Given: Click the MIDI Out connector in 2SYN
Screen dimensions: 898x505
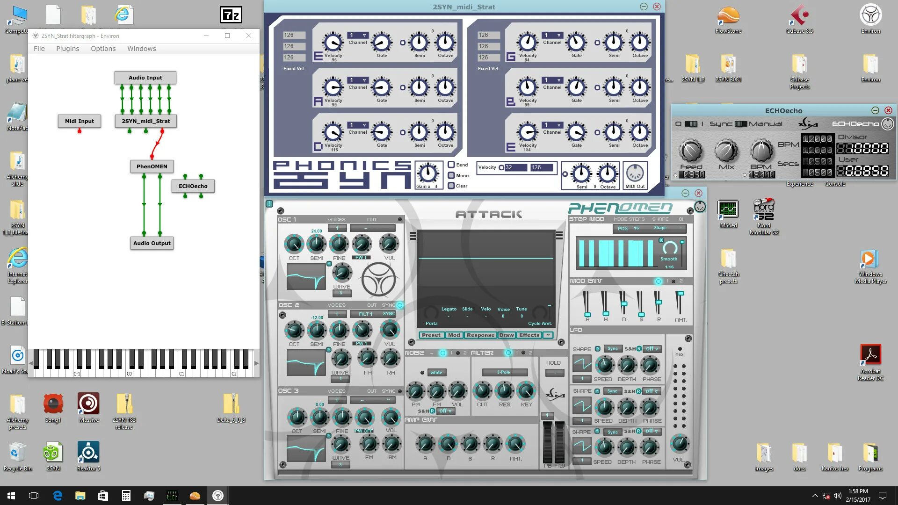Looking at the screenshot, I should point(635,174).
